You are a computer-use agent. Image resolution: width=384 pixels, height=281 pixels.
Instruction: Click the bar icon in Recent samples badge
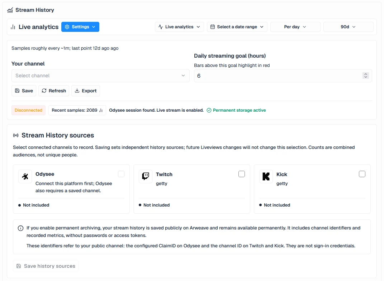101,110
